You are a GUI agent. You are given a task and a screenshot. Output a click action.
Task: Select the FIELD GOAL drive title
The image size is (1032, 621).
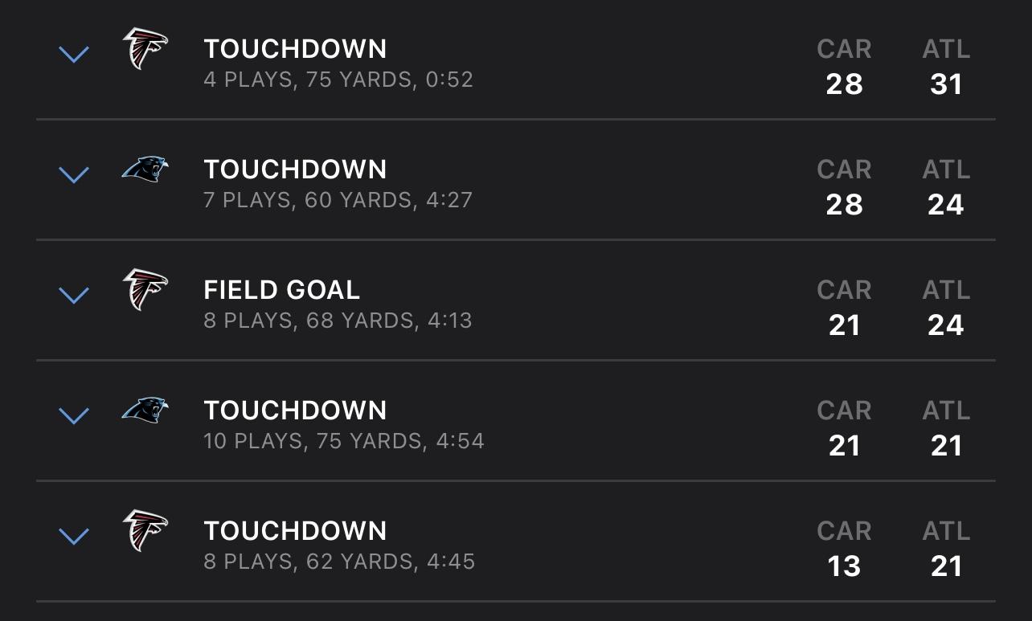tap(282, 290)
